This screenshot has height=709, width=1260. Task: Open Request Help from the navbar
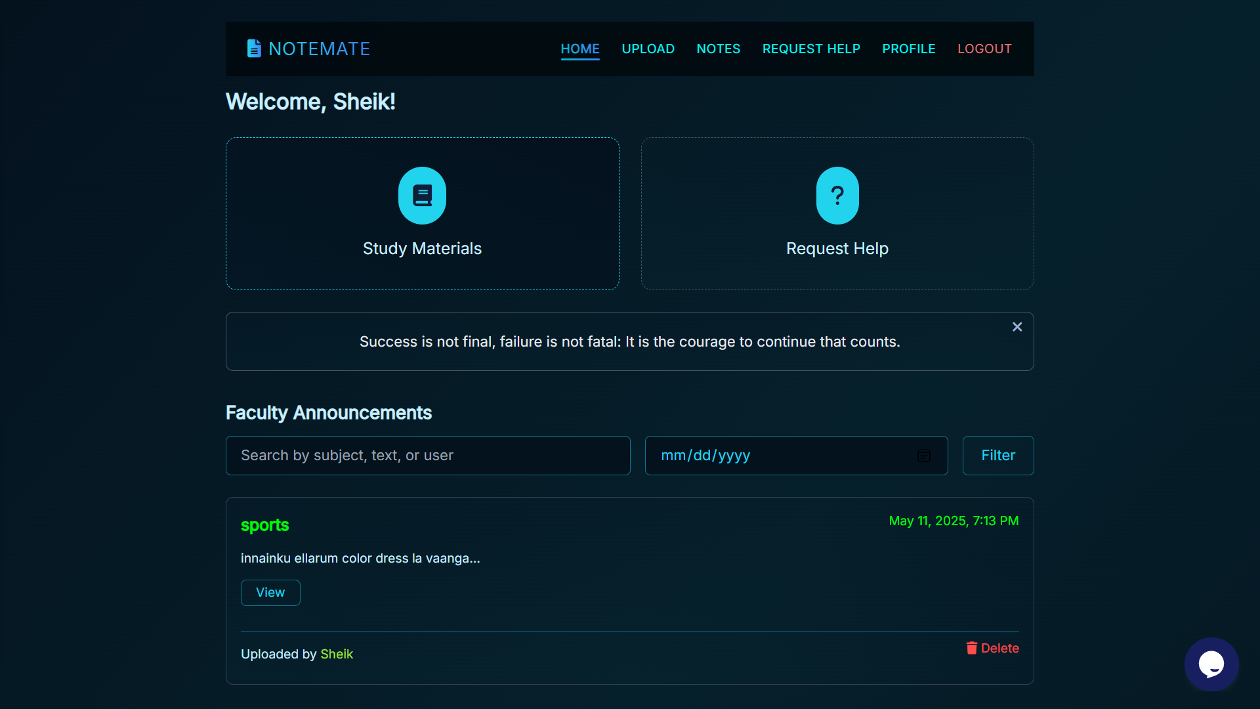tap(811, 49)
